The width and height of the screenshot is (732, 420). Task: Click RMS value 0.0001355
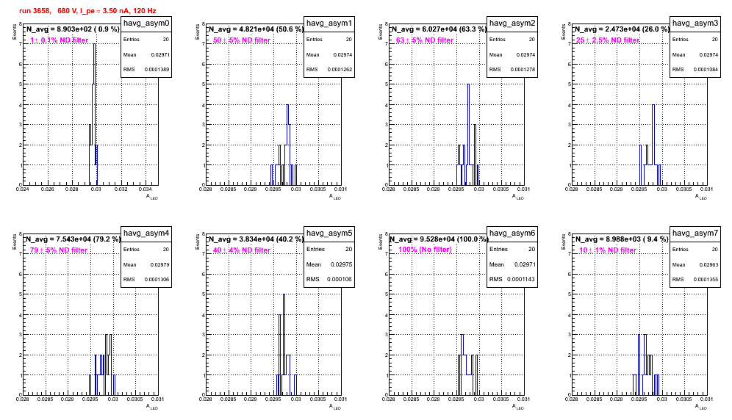click(x=706, y=280)
